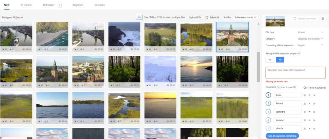Image resolution: width=329 pixels, height=139 pixels.
Task: Switch to the Reminder tab
Action: coord(49,5)
